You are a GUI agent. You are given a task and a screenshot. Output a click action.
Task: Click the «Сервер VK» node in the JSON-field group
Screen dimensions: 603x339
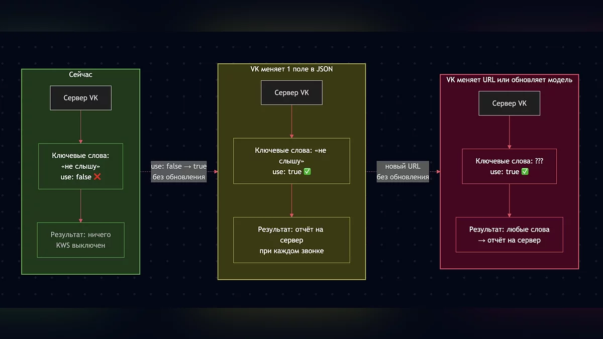291,93
